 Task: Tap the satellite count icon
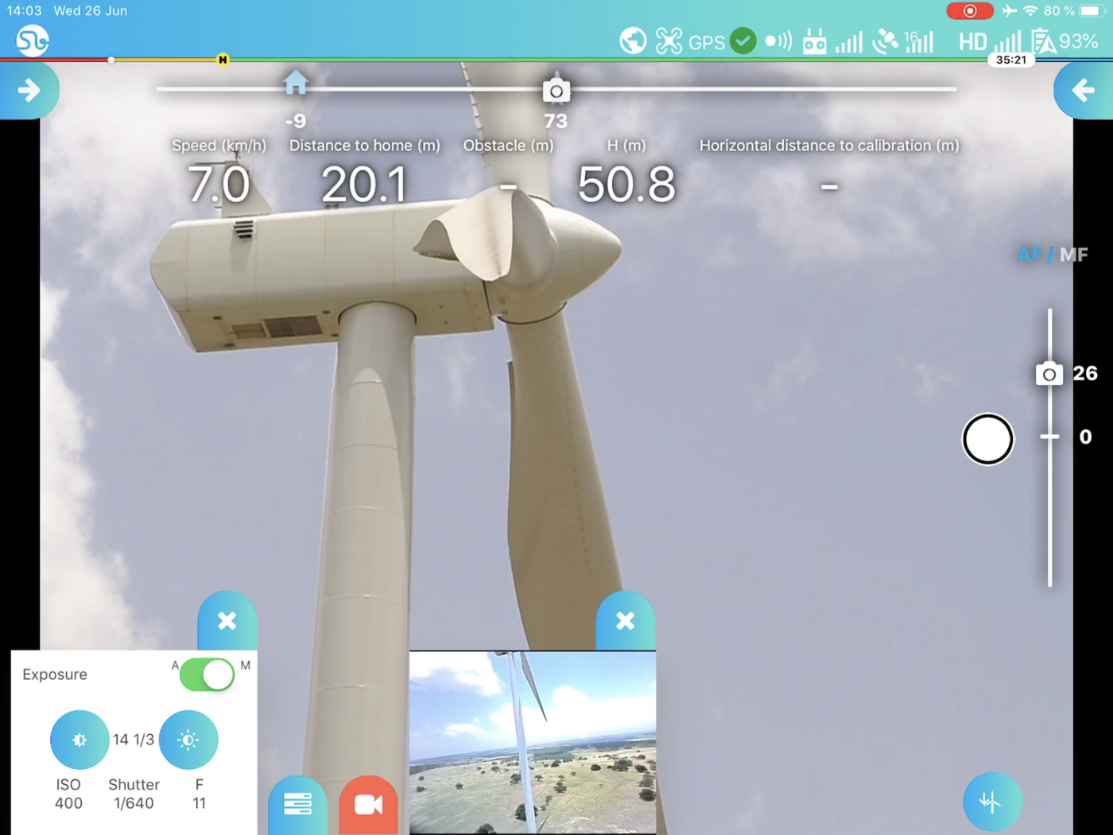click(x=902, y=41)
